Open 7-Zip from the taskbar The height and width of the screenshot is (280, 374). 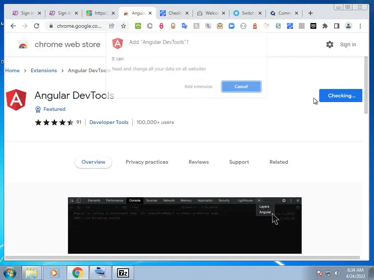point(123,273)
